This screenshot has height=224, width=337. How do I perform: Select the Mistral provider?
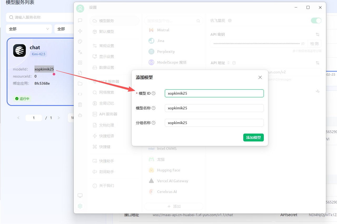coord(163,30)
